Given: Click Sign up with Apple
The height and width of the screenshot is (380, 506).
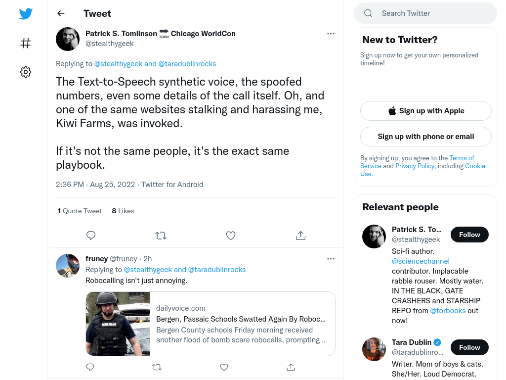Looking at the screenshot, I should coord(425,111).
